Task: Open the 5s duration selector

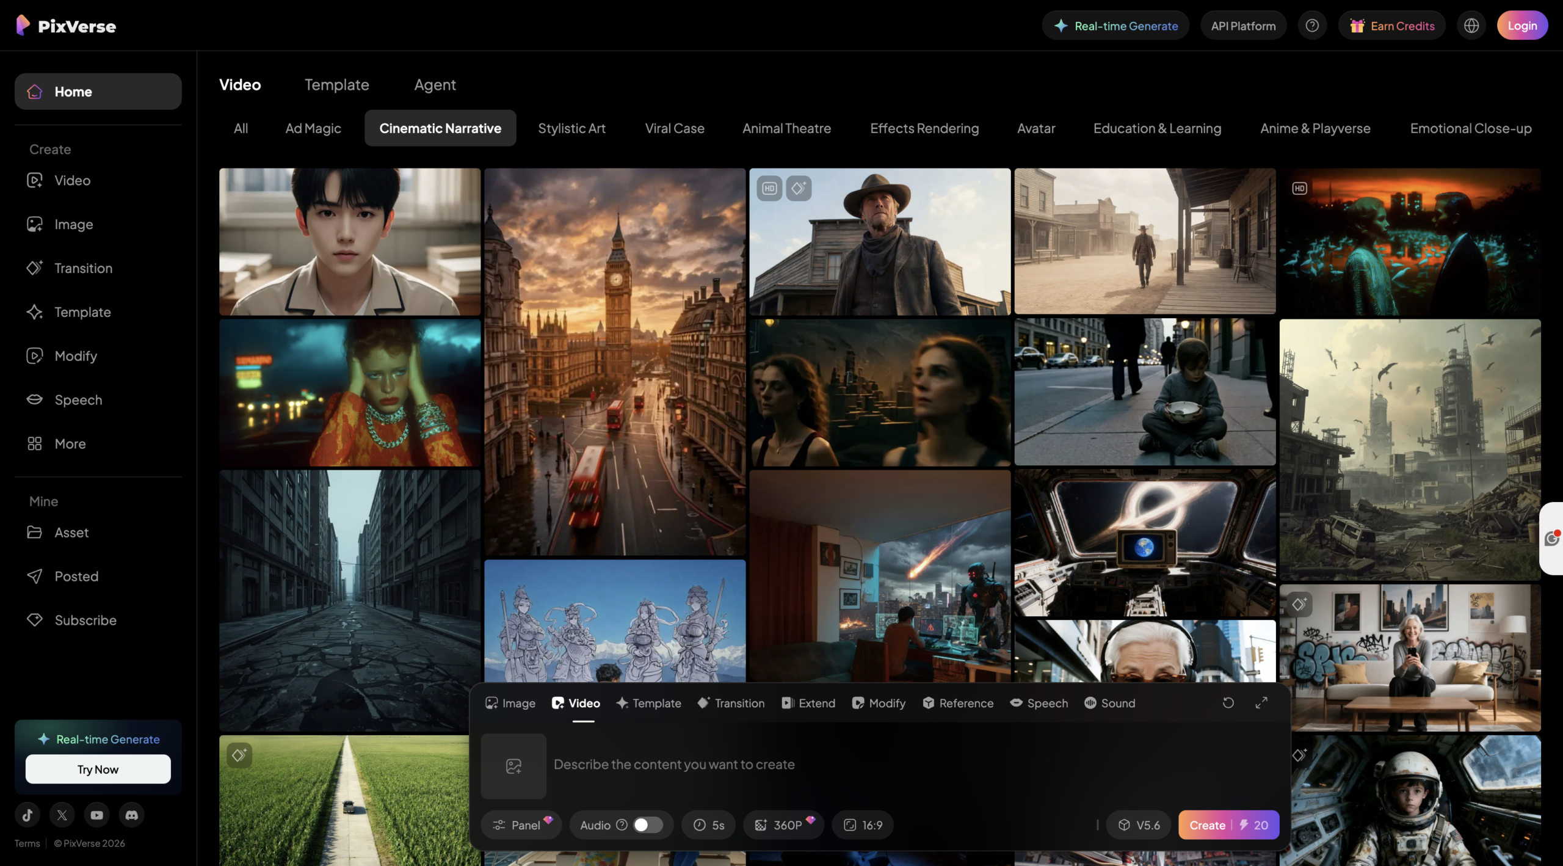Action: [x=709, y=825]
